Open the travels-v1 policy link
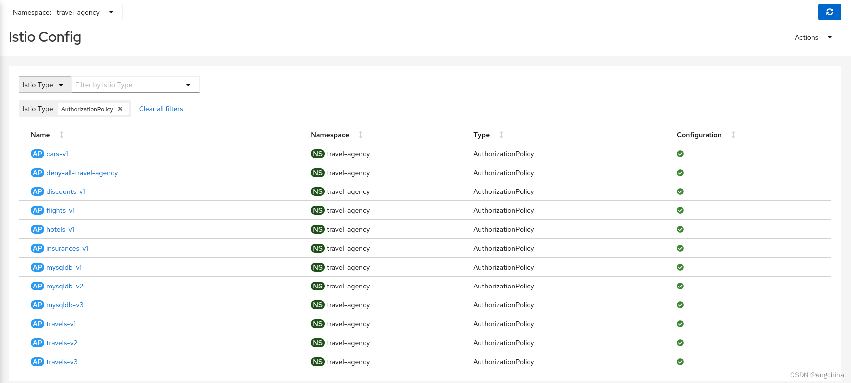The height and width of the screenshot is (383, 851). tap(61, 324)
